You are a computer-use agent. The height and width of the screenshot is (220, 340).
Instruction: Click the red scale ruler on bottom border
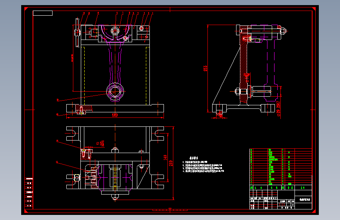(x=170, y=210)
